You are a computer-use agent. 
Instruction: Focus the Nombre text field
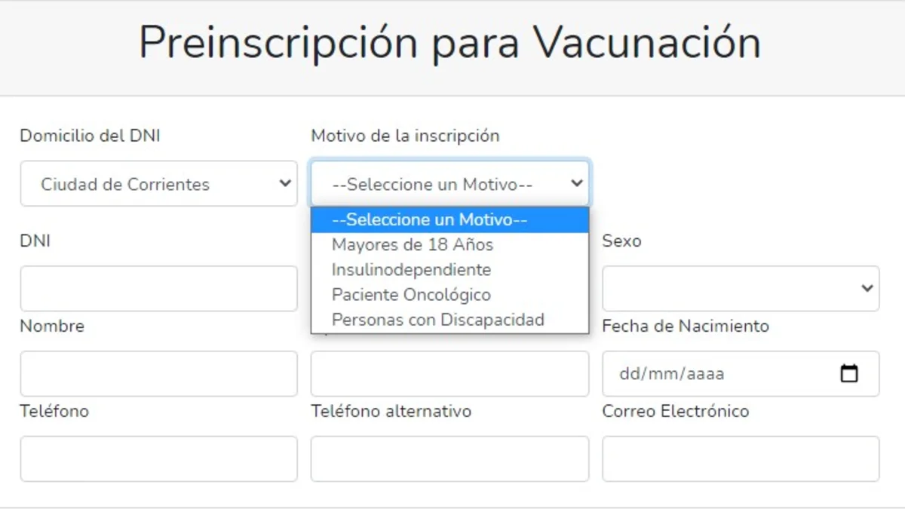pos(158,373)
